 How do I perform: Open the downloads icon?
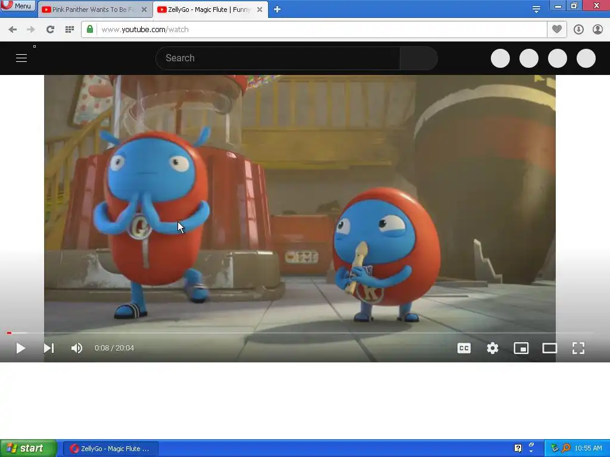coord(578,30)
